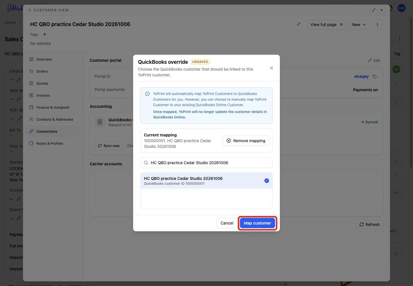Screen dimensions: 413x286
Task: Click the info icon in the blue notice
Action: tap(147, 94)
